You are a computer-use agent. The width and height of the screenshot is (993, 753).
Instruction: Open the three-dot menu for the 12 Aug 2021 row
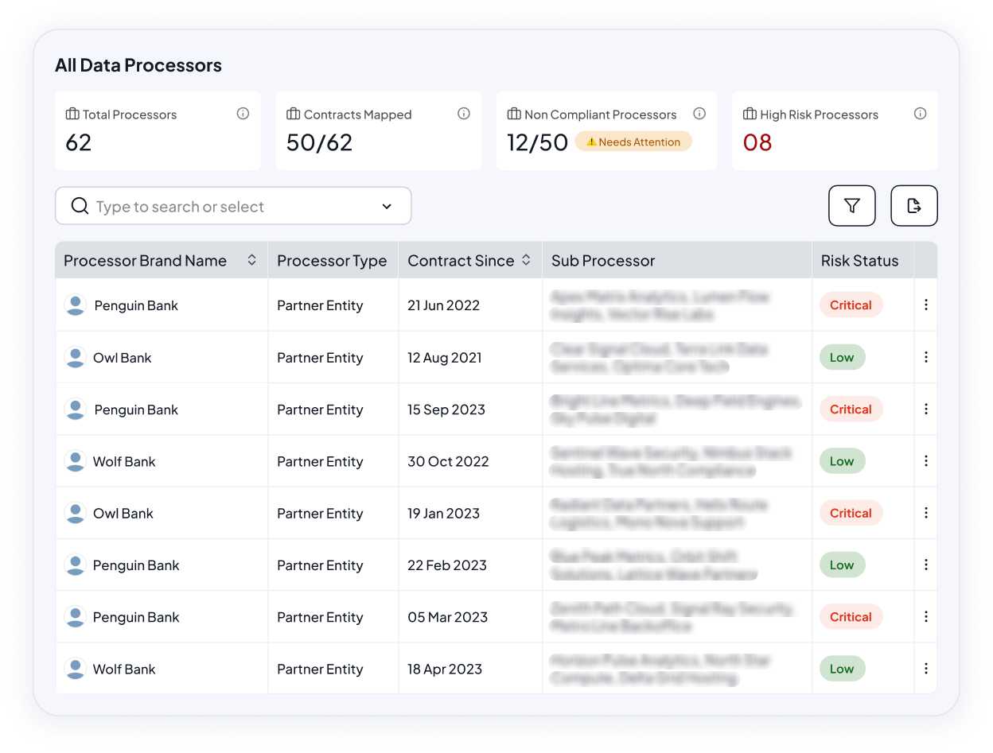coord(926,357)
